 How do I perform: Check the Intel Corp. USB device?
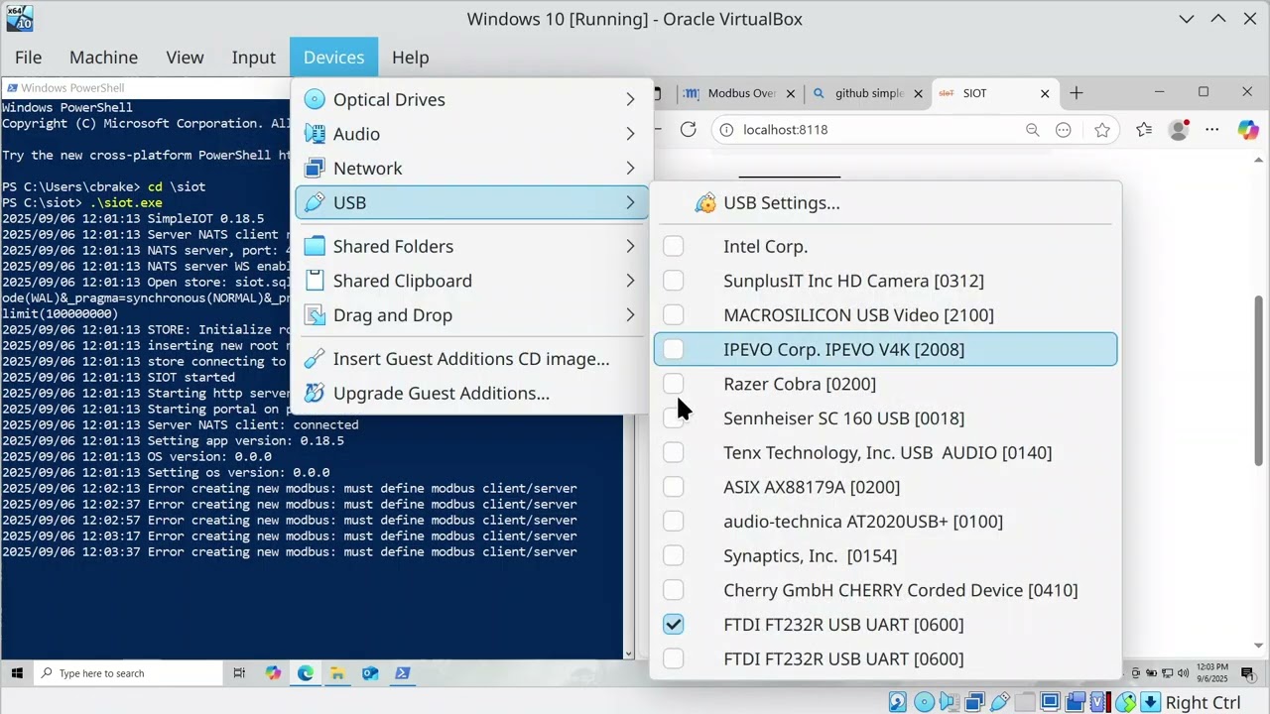click(x=674, y=246)
